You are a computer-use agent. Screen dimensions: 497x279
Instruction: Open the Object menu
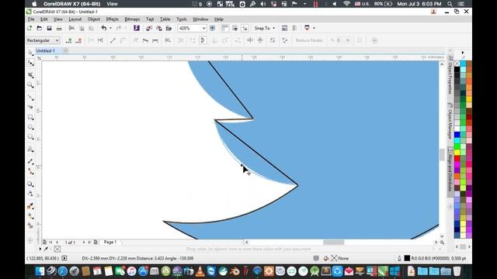point(94,19)
